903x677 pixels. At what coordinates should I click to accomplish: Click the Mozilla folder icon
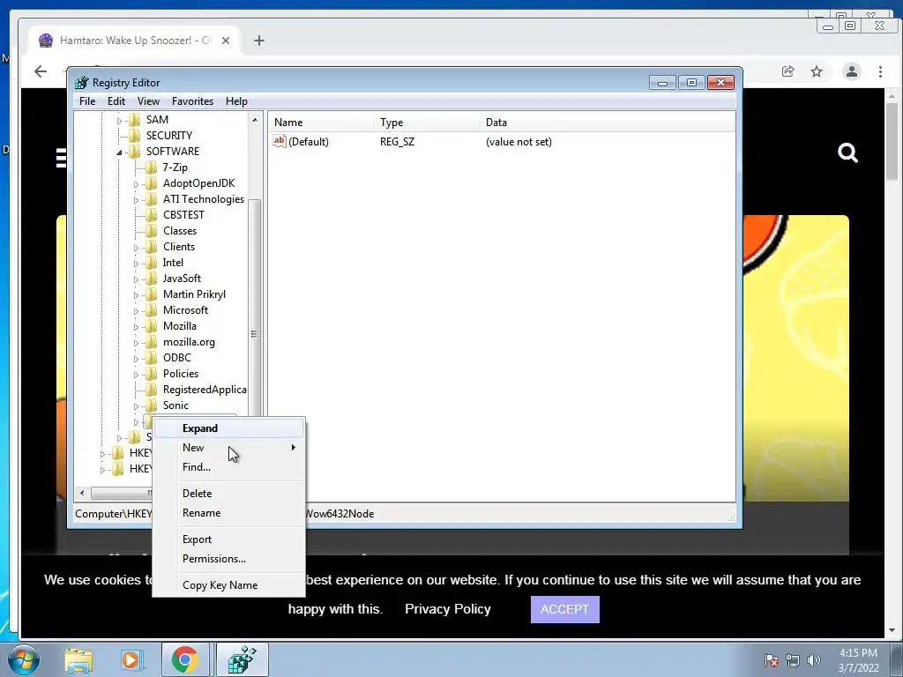(x=151, y=326)
